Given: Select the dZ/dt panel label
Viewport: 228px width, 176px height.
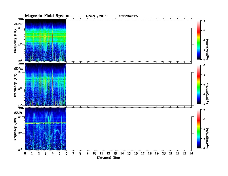Looking at the screenshot, I should (x=18, y=113).
